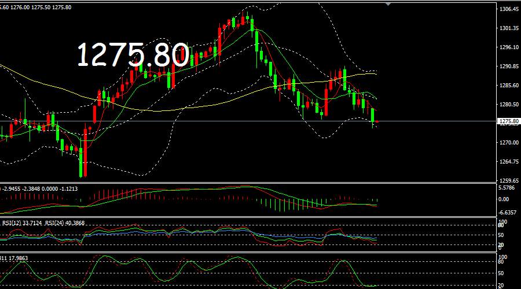Click the 50 level label in RSI panel
The height and width of the screenshot is (289, 521).
point(501,235)
